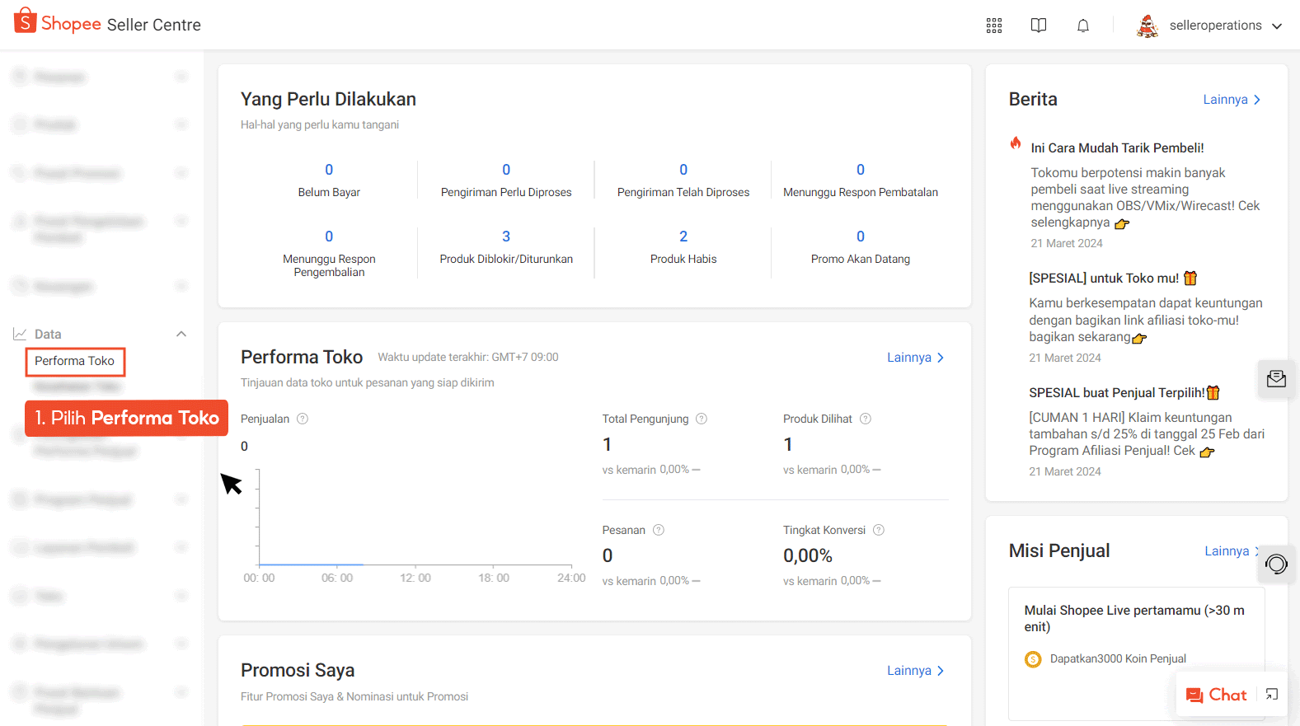The image size is (1300, 726).
Task: Select Performa Toko in the sidebar
Action: 74,361
